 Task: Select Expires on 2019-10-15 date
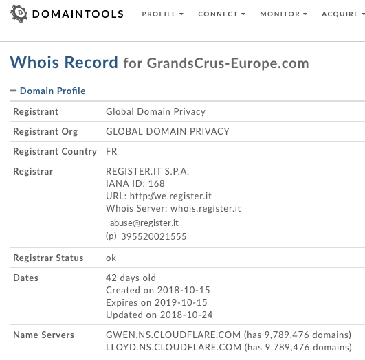tap(157, 302)
